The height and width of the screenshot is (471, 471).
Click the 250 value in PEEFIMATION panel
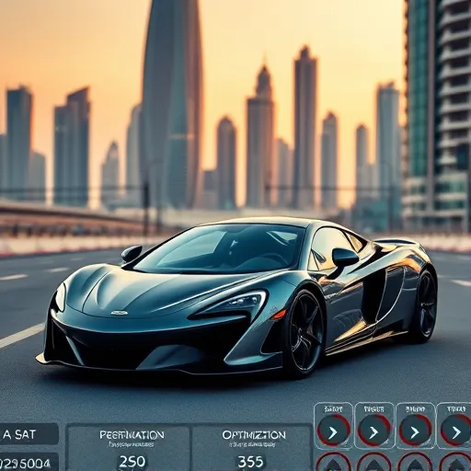point(132,462)
